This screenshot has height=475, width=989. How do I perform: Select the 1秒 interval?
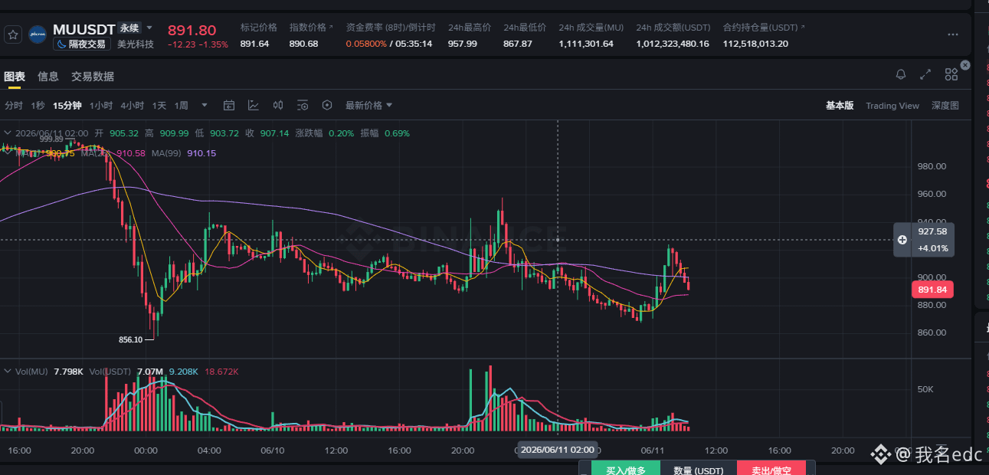(x=38, y=106)
